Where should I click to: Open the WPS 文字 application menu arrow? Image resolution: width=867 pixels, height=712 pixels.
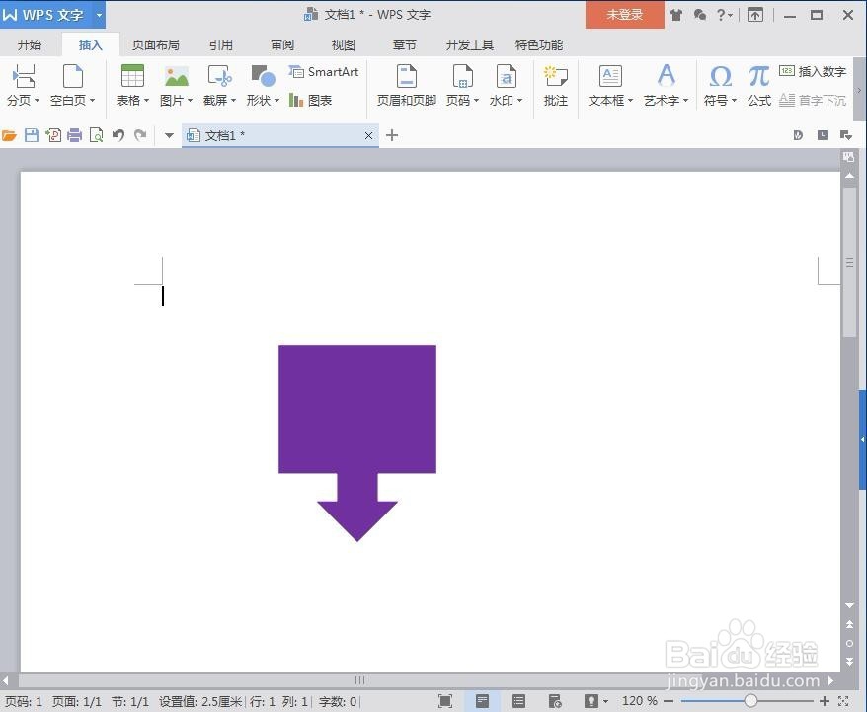coord(99,15)
